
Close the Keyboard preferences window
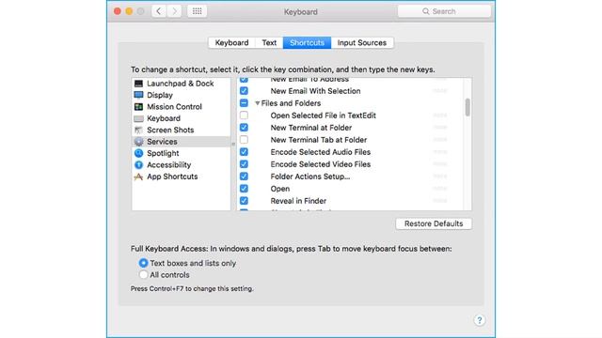point(118,11)
